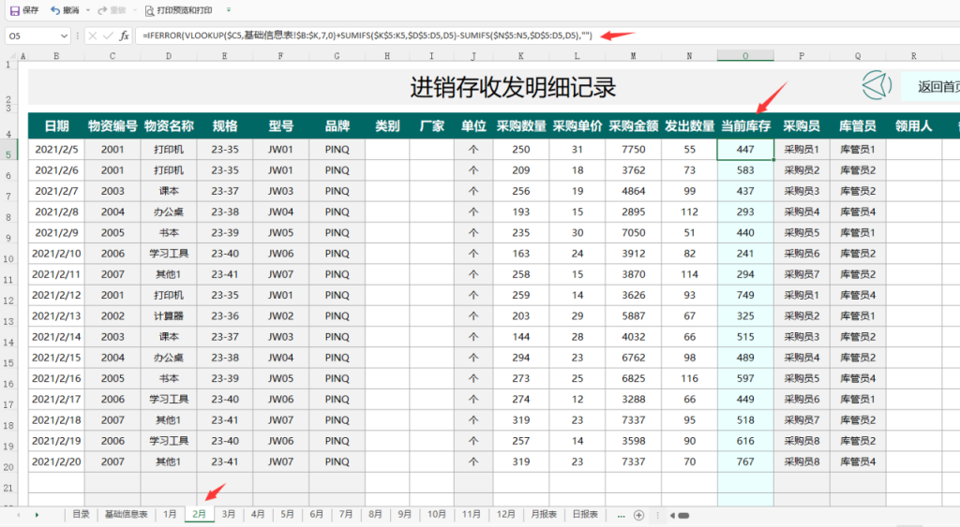960x527 pixels.
Task: Click the 返回首页 button
Action: click(x=931, y=87)
